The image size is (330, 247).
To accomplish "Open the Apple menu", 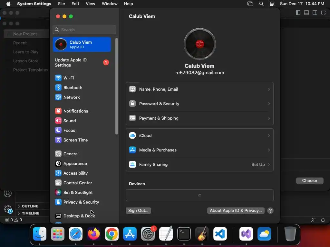I will (x=8, y=4).
